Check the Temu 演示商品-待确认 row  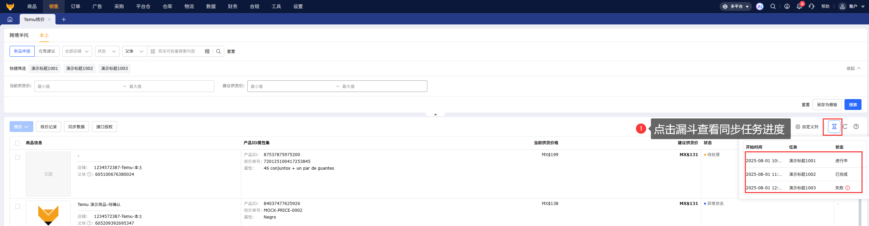tap(17, 206)
